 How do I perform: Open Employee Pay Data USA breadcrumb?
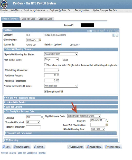click(x=60, y=10)
